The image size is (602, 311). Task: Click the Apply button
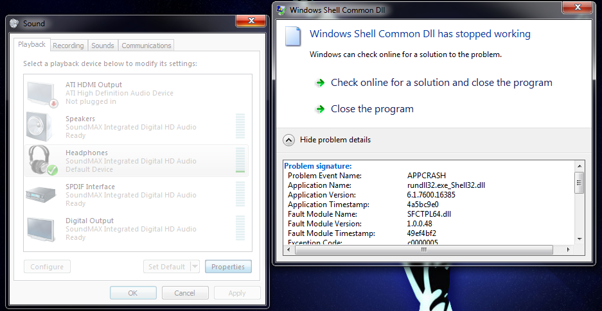[237, 293]
